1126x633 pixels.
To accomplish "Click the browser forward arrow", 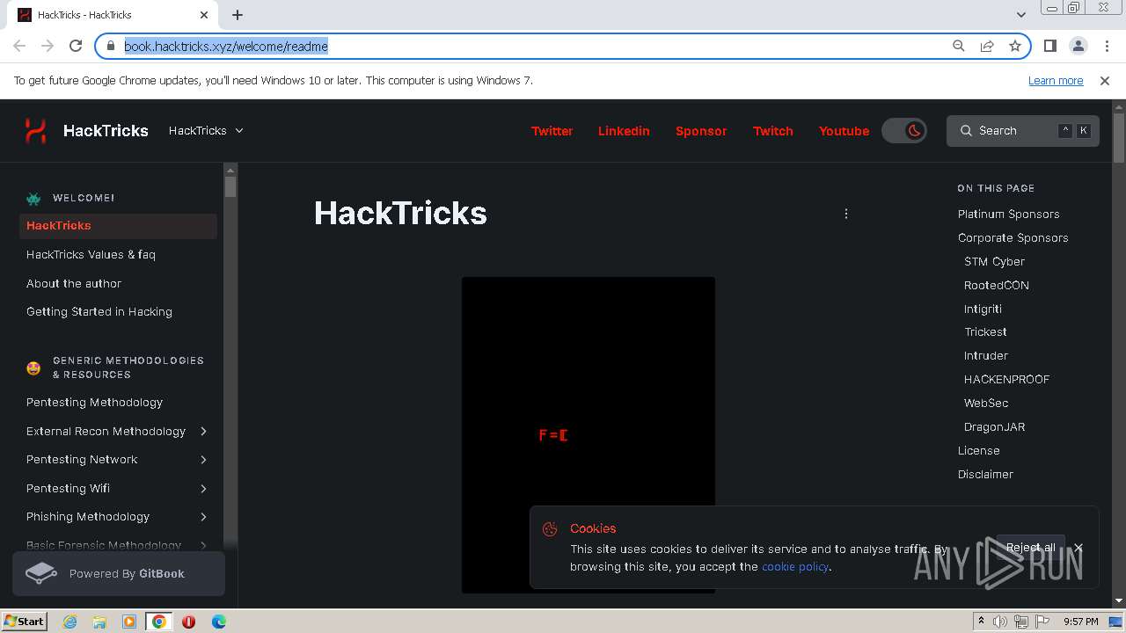I will pyautogui.click(x=48, y=46).
